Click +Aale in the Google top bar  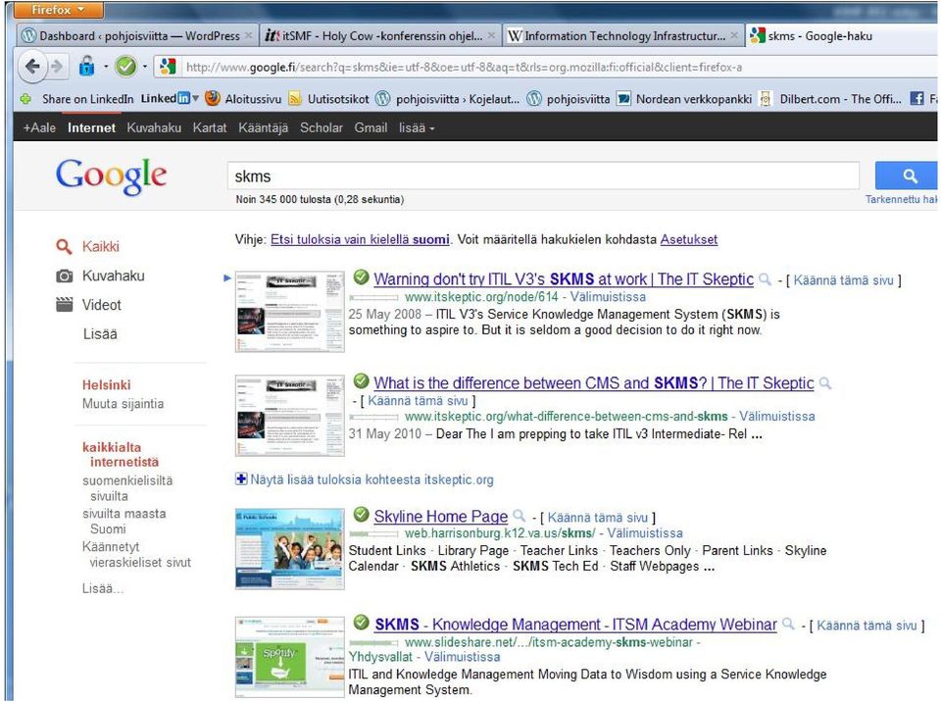39,127
